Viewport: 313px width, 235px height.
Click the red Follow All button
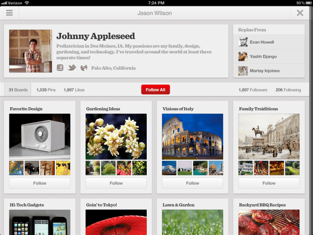click(156, 90)
